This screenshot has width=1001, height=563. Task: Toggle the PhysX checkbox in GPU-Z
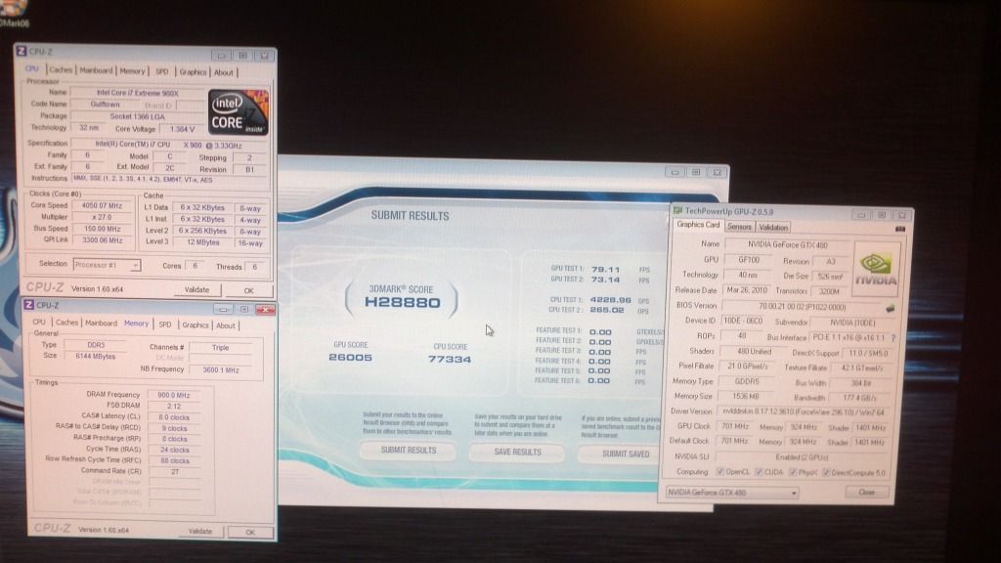[x=792, y=472]
